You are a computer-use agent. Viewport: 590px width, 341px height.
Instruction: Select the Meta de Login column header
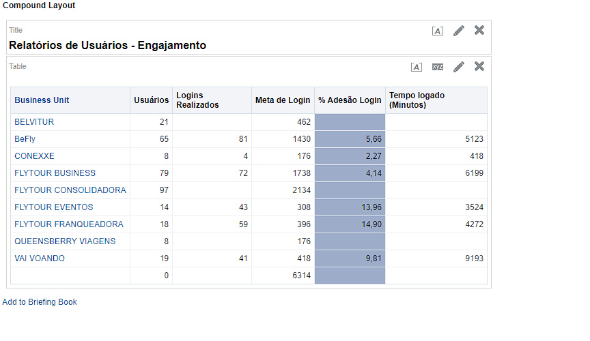283,100
